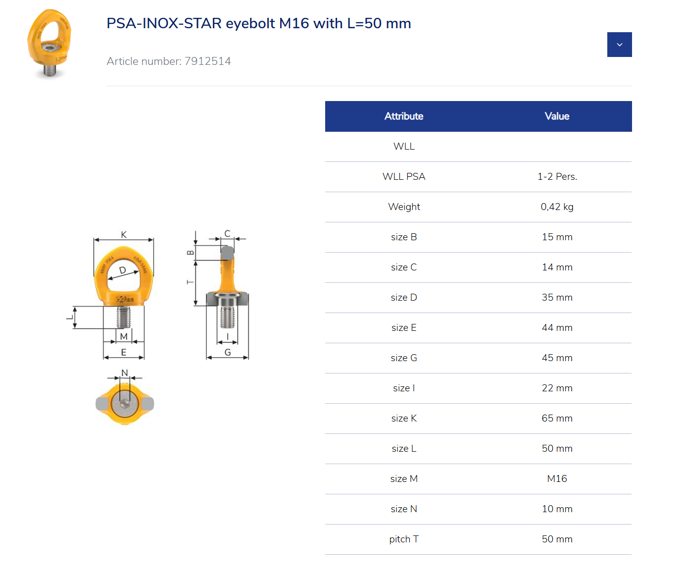Click the Value column header
The height and width of the screenshot is (582, 685).
[557, 116]
